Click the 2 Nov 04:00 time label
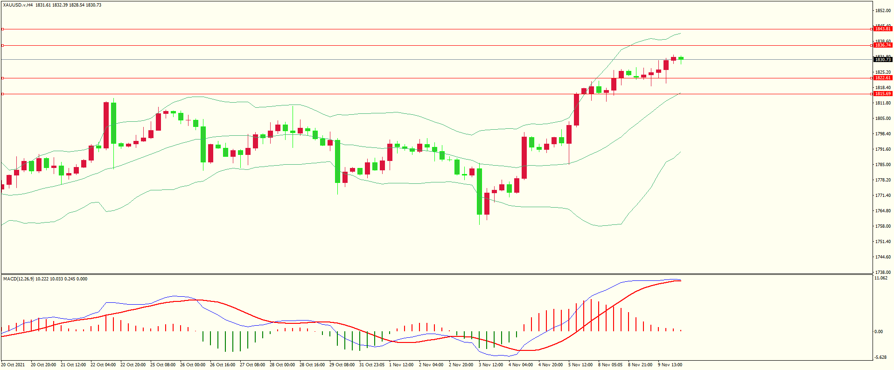This screenshot has height=370, width=894. pyautogui.click(x=431, y=365)
